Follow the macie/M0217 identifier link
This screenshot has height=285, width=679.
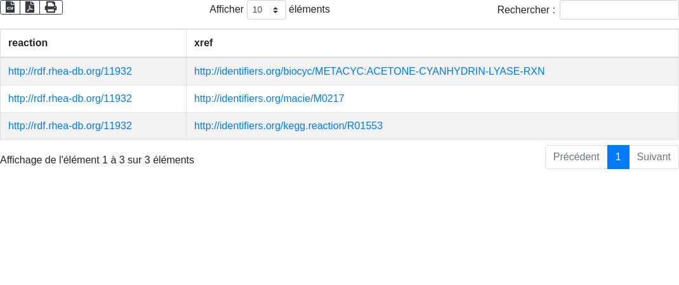point(269,99)
